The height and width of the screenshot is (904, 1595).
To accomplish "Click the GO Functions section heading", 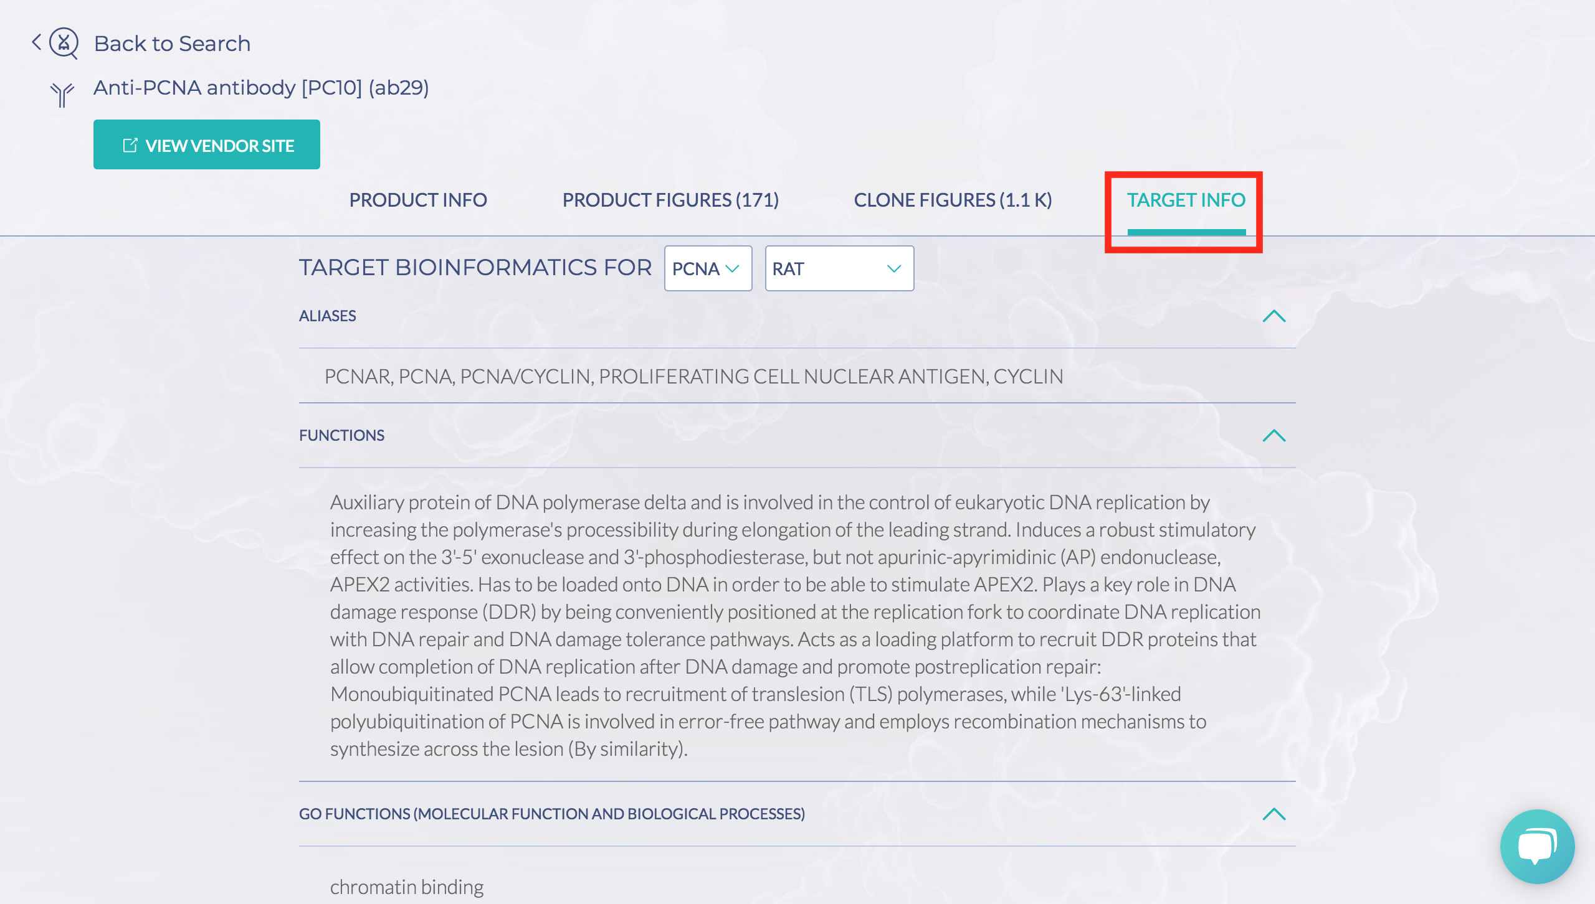I will click(552, 814).
